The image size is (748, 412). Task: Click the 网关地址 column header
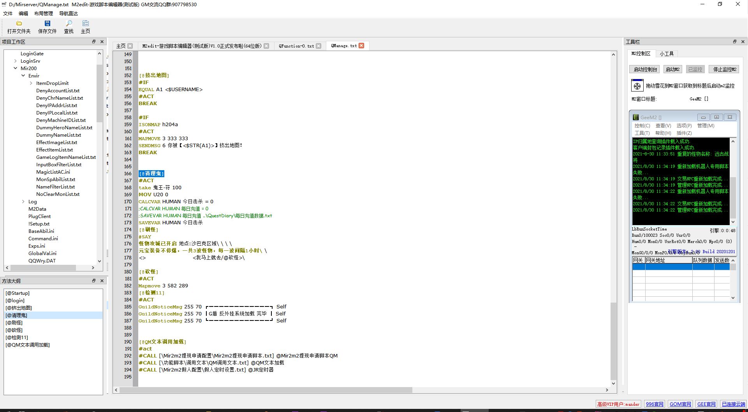[x=669, y=260]
